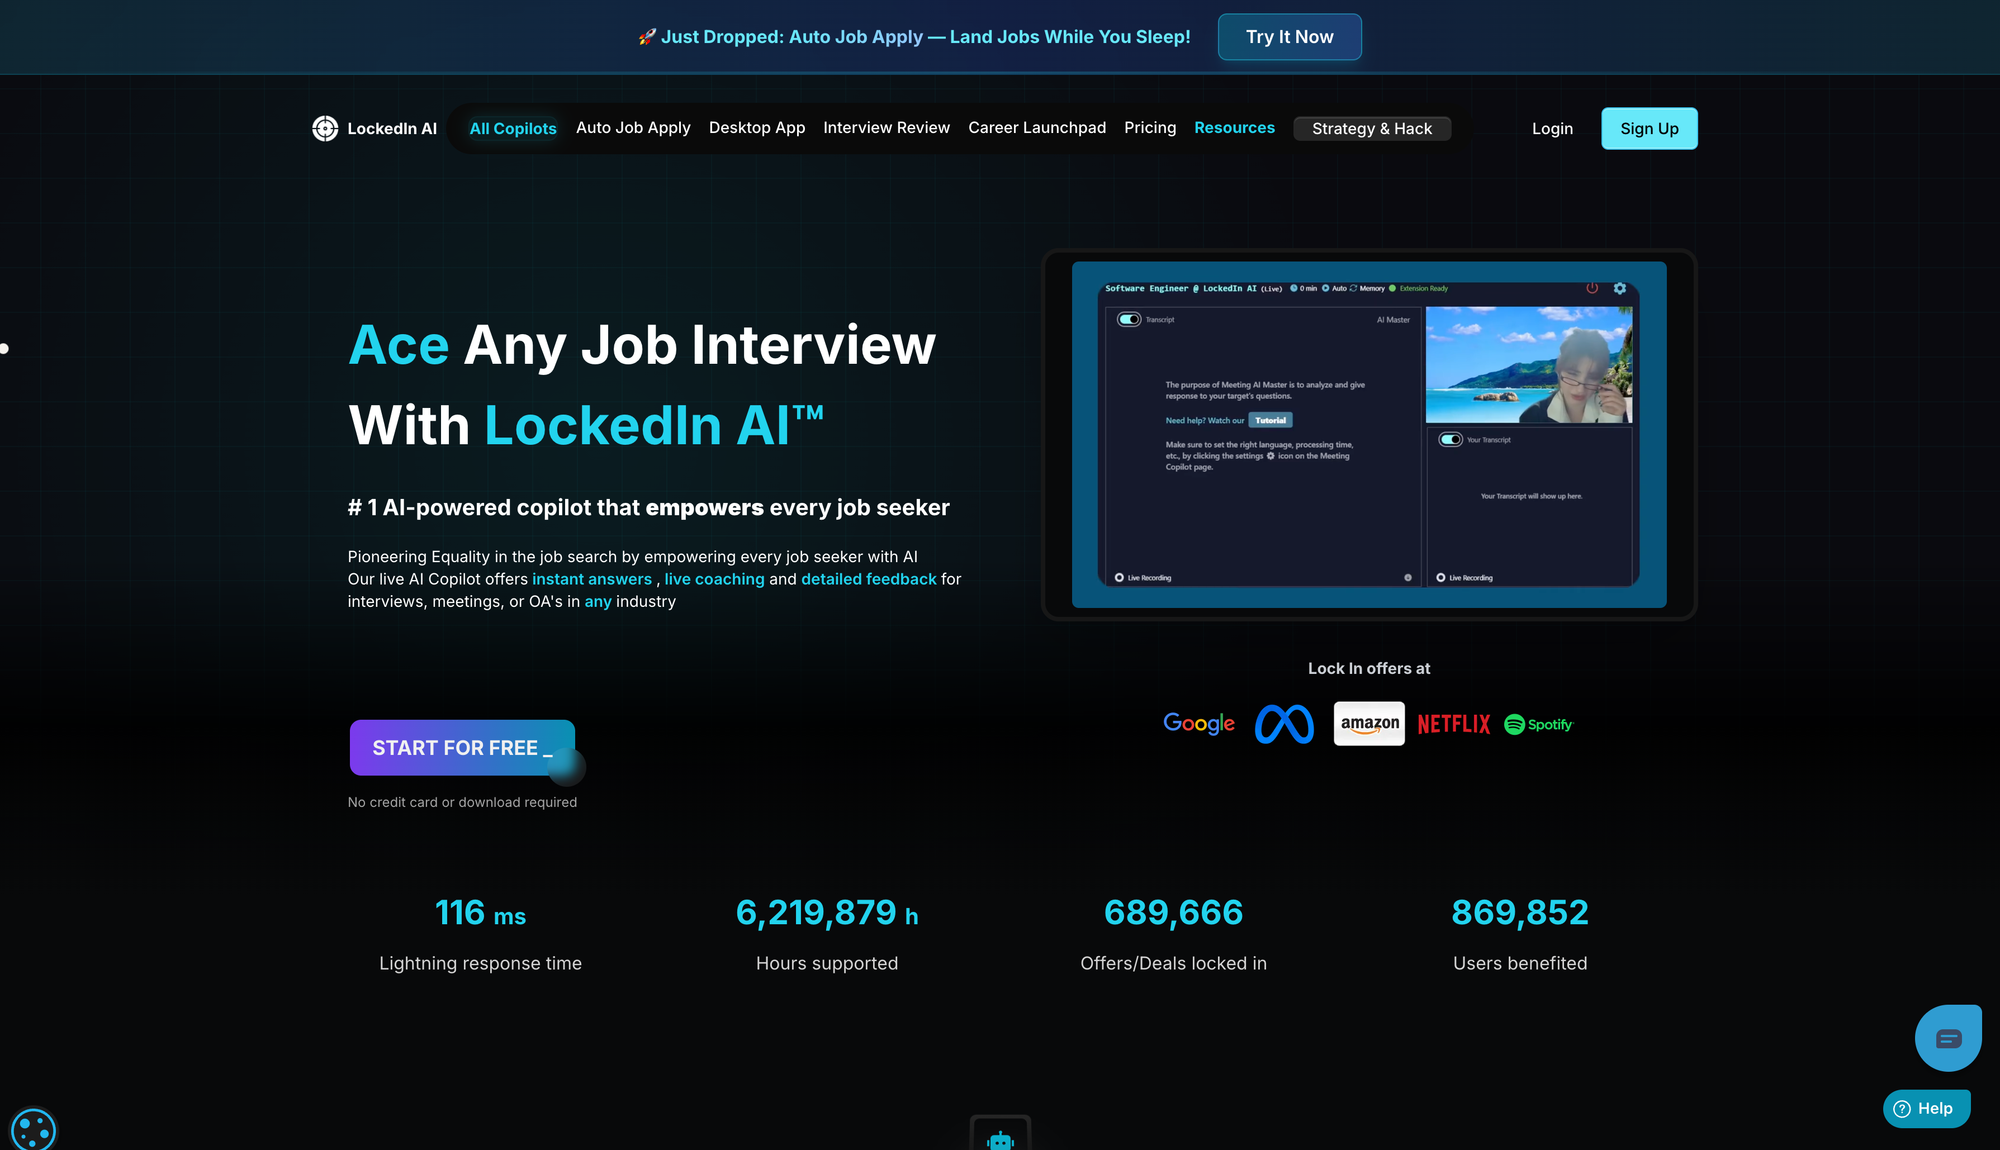Open the settings gear in the demo header
This screenshot has height=1150, width=2000.
[x=1619, y=288]
